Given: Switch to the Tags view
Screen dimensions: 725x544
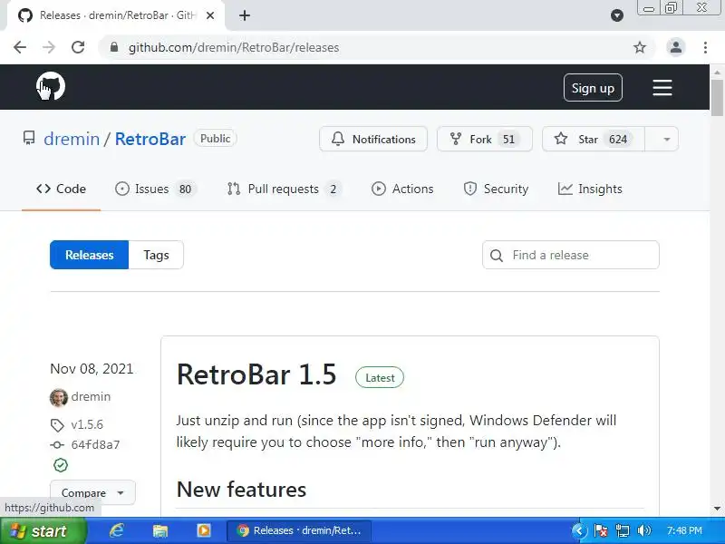Looking at the screenshot, I should pyautogui.click(x=156, y=255).
